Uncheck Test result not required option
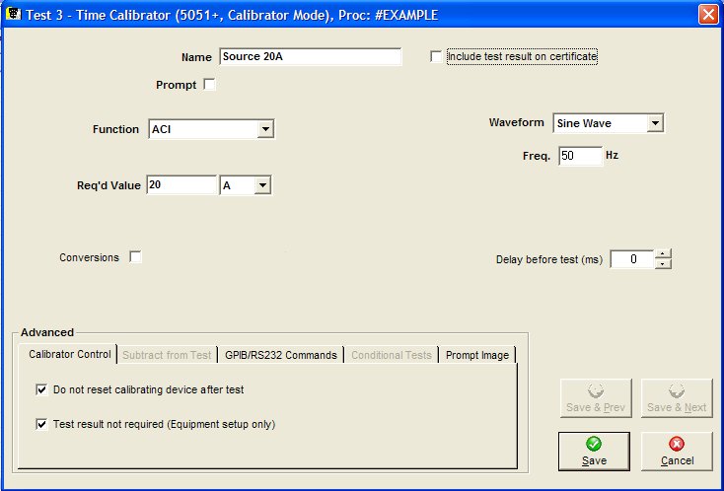724x491 pixels. click(x=41, y=425)
